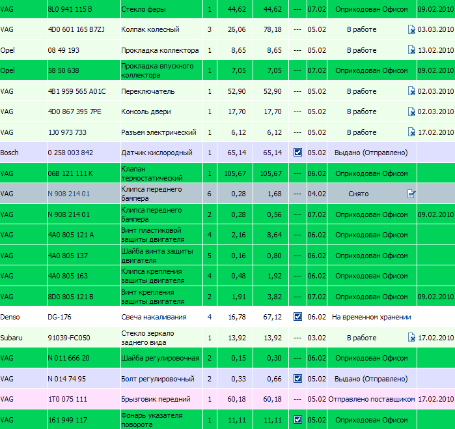The width and height of the screenshot is (455, 429).
Task: Select part number N 014 74 95
Action: (67, 379)
